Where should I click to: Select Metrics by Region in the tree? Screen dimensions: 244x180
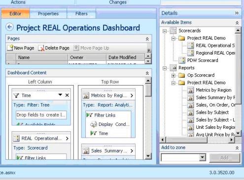213,90
